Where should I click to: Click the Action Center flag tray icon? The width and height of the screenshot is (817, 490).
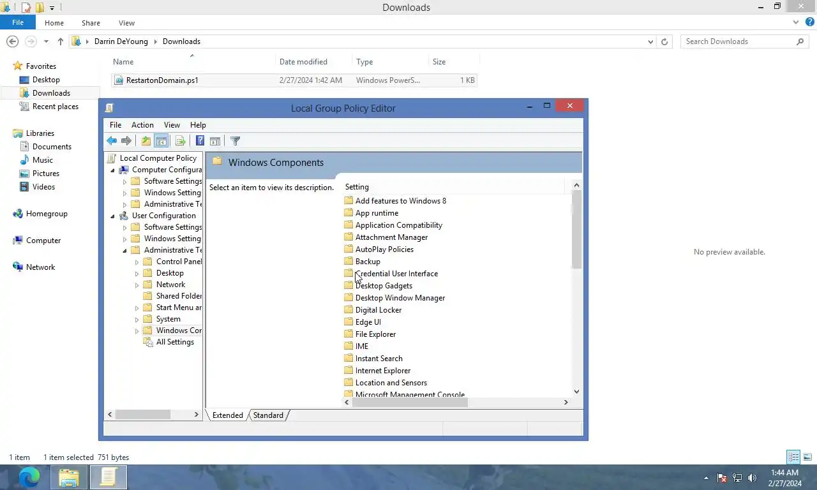point(722,477)
